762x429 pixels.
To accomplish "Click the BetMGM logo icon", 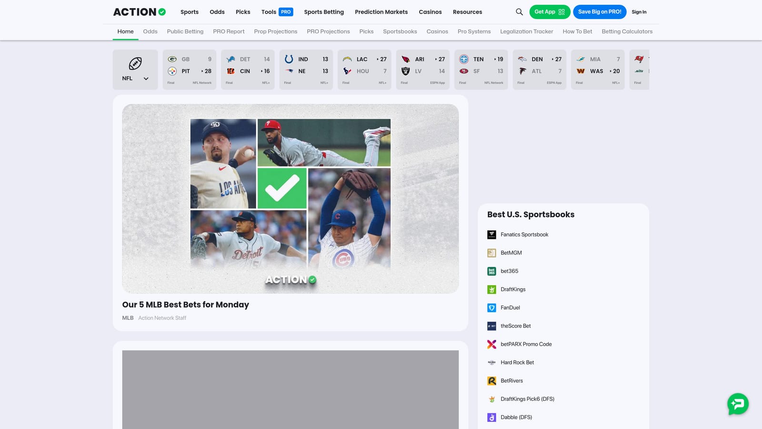I will click(x=491, y=253).
